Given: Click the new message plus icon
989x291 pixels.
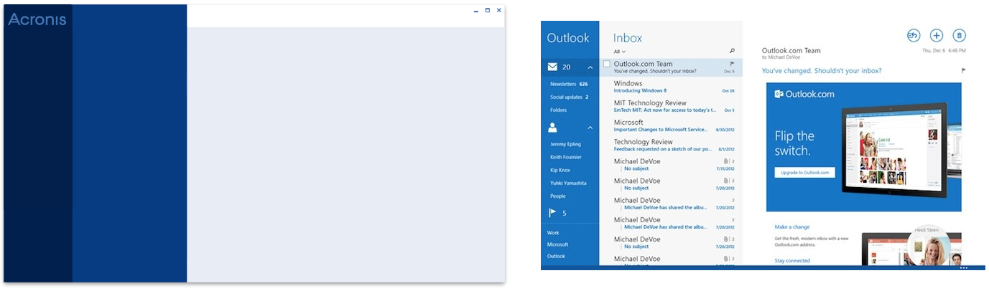Looking at the screenshot, I should [937, 35].
